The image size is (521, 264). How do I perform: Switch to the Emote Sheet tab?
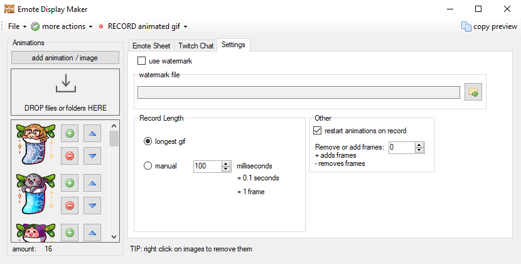click(x=151, y=46)
